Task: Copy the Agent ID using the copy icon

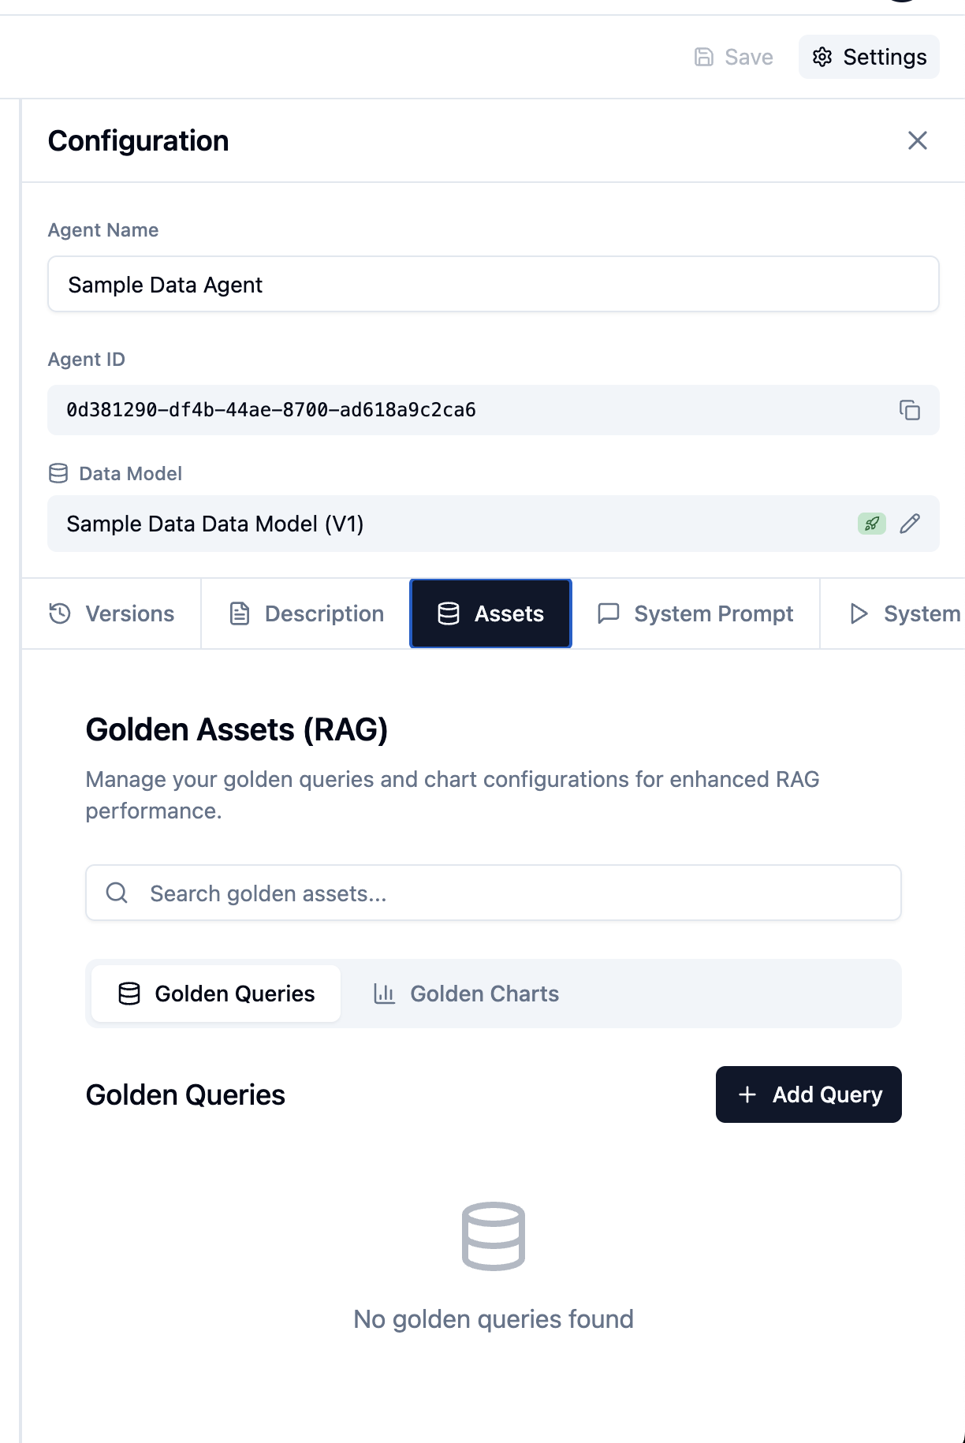Action: pyautogui.click(x=911, y=410)
